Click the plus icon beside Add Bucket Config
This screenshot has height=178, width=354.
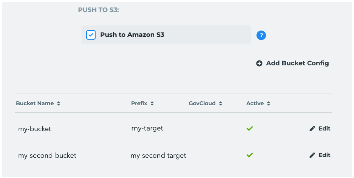click(x=259, y=63)
